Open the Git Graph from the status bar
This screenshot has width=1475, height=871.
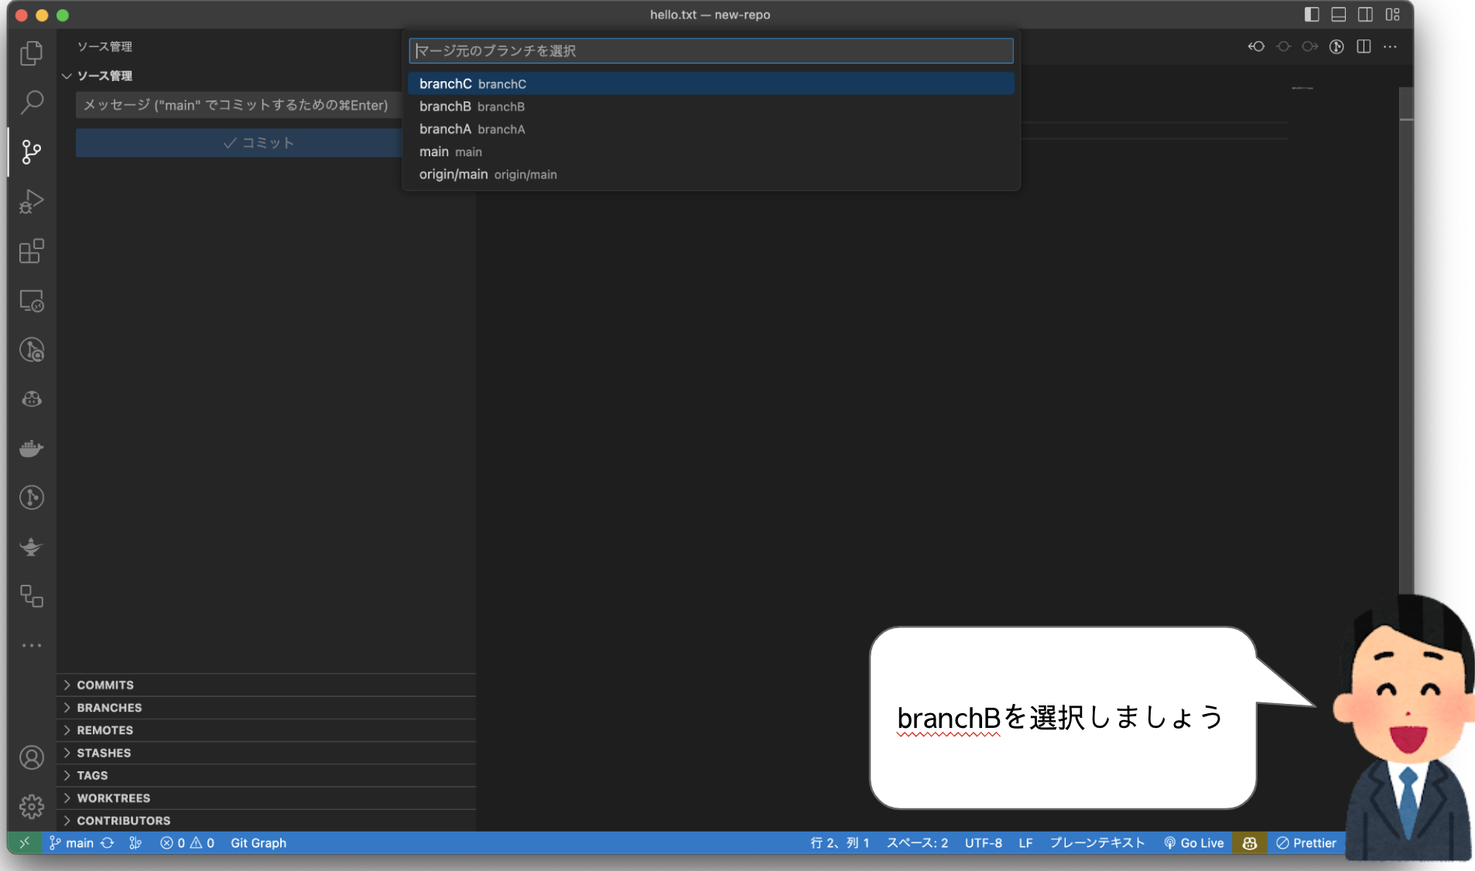[x=258, y=843]
